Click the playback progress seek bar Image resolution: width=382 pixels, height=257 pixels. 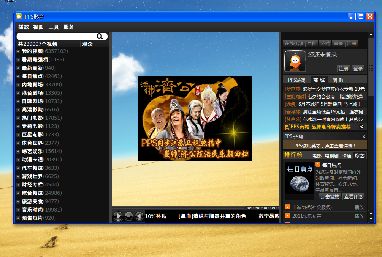(x=178, y=208)
